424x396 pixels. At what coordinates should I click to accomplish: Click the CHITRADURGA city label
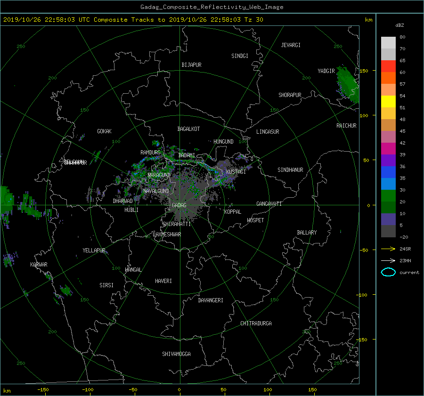256,323
